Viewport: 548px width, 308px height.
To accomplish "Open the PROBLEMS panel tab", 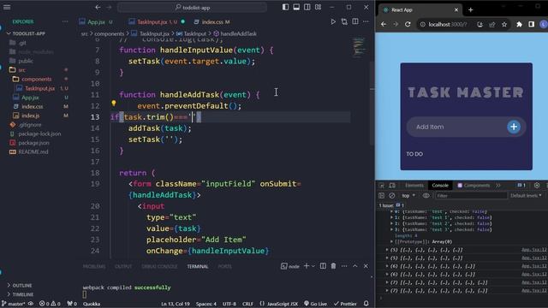I will tap(94, 266).
